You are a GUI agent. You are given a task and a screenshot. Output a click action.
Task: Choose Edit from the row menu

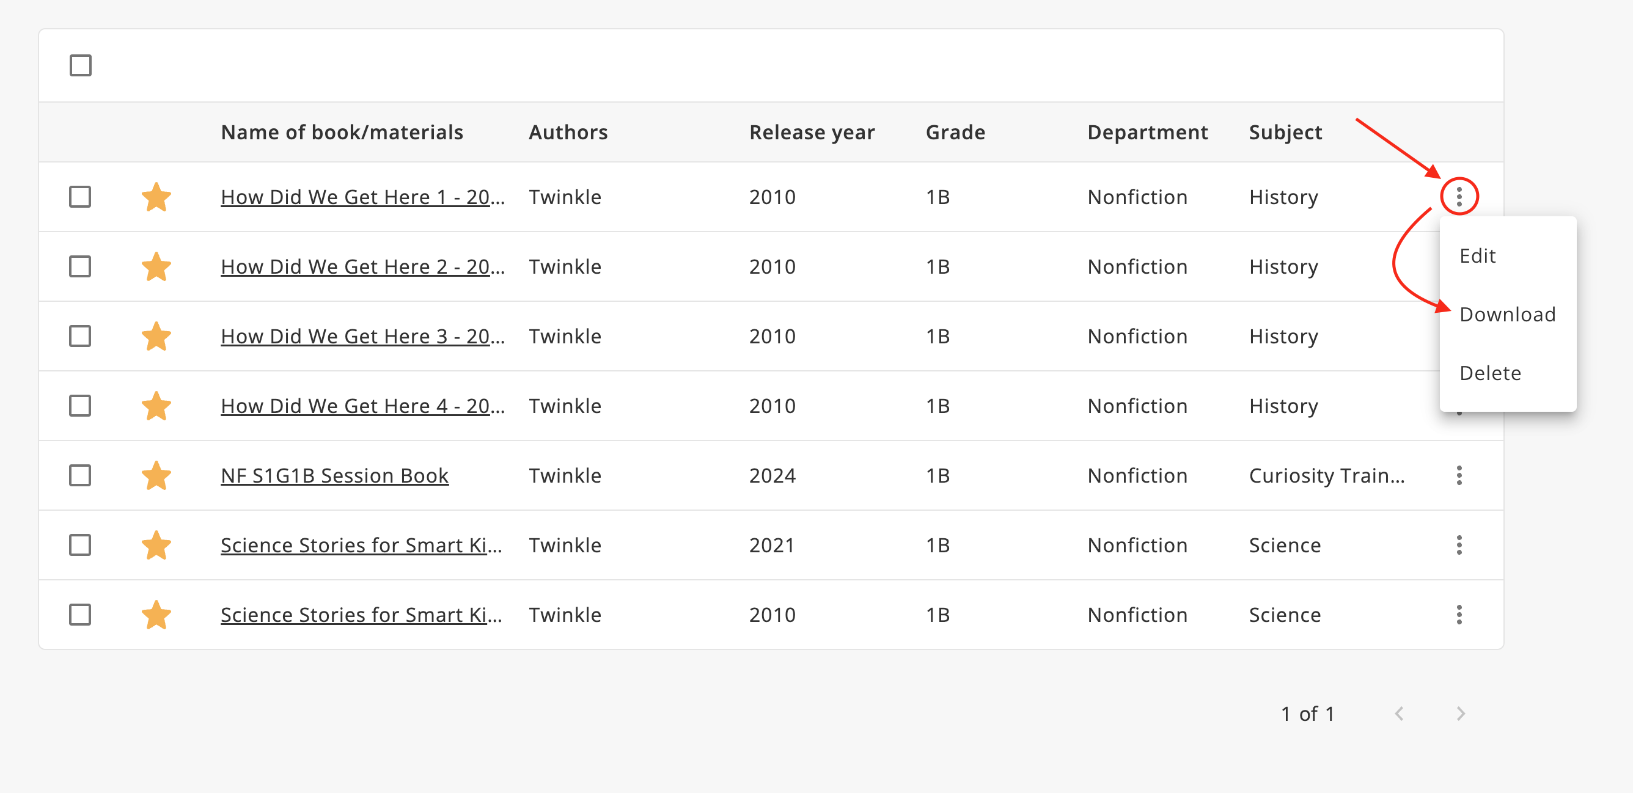pyautogui.click(x=1477, y=256)
